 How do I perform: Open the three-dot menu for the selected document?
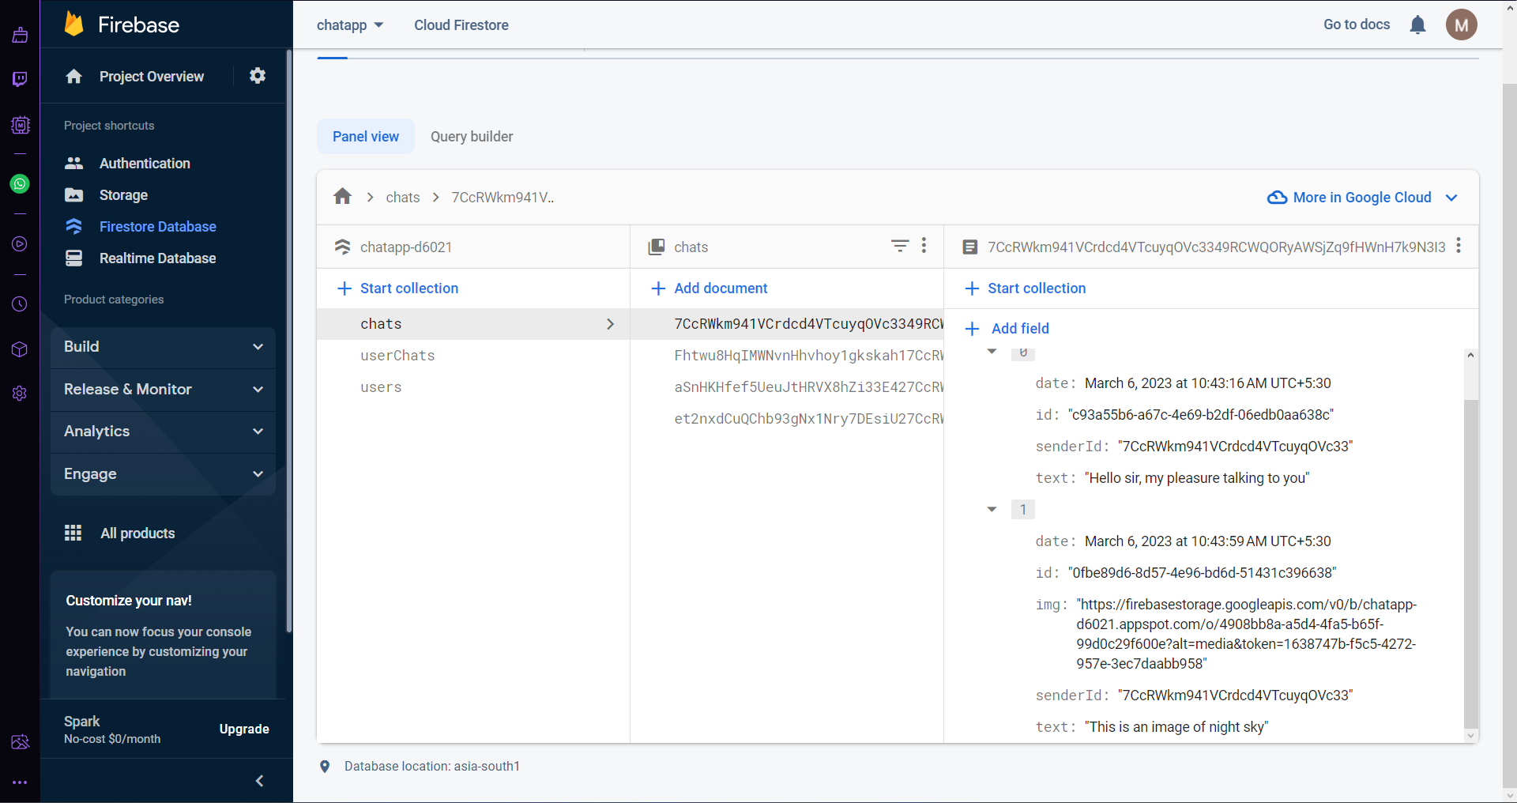[1459, 246]
